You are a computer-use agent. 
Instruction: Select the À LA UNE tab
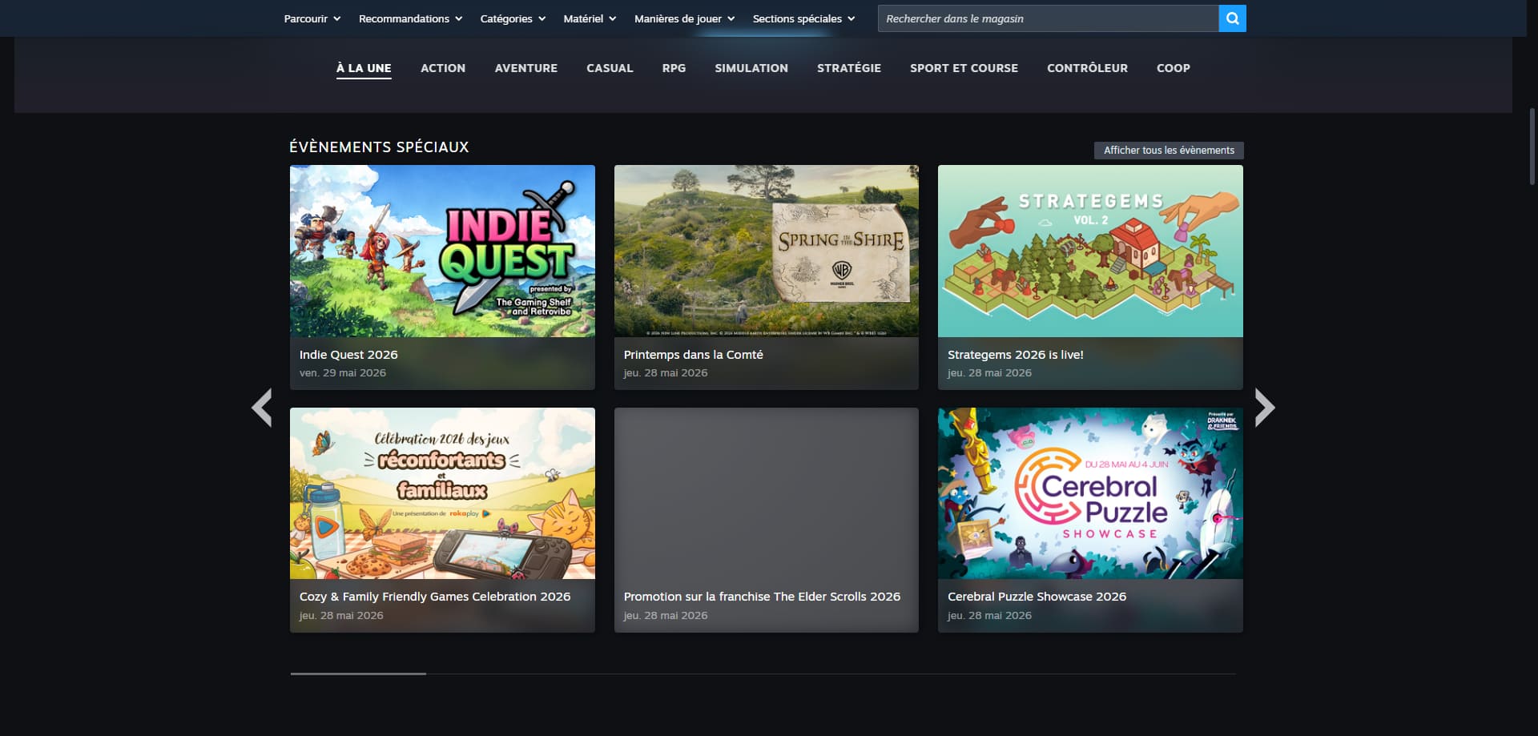click(x=364, y=68)
